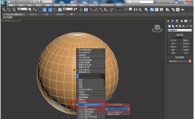Open the selection filter dropdown in main toolbar

tap(22, 9)
